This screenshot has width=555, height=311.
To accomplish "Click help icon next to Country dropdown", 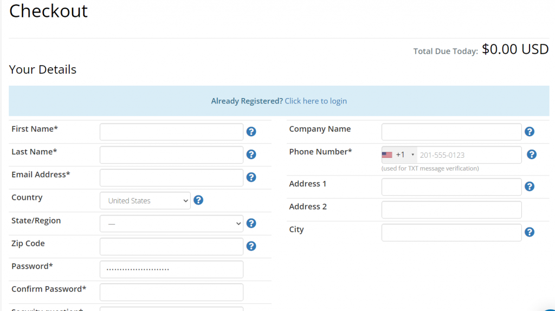I will pyautogui.click(x=198, y=200).
